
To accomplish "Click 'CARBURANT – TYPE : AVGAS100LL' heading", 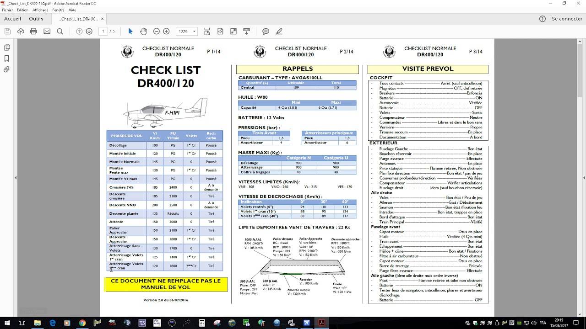I will tap(280, 78).
